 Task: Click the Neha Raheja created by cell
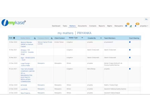pos(91,69)
